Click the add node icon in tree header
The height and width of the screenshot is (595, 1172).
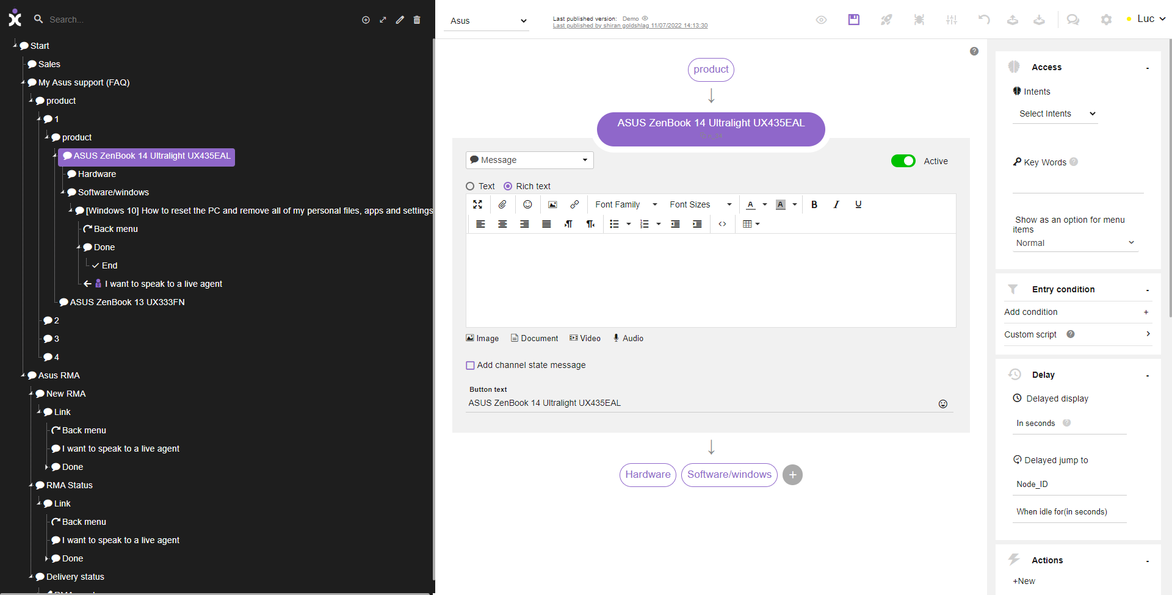pos(366,20)
